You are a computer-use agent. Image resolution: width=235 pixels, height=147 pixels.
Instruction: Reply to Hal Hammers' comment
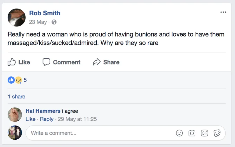coord(47,119)
